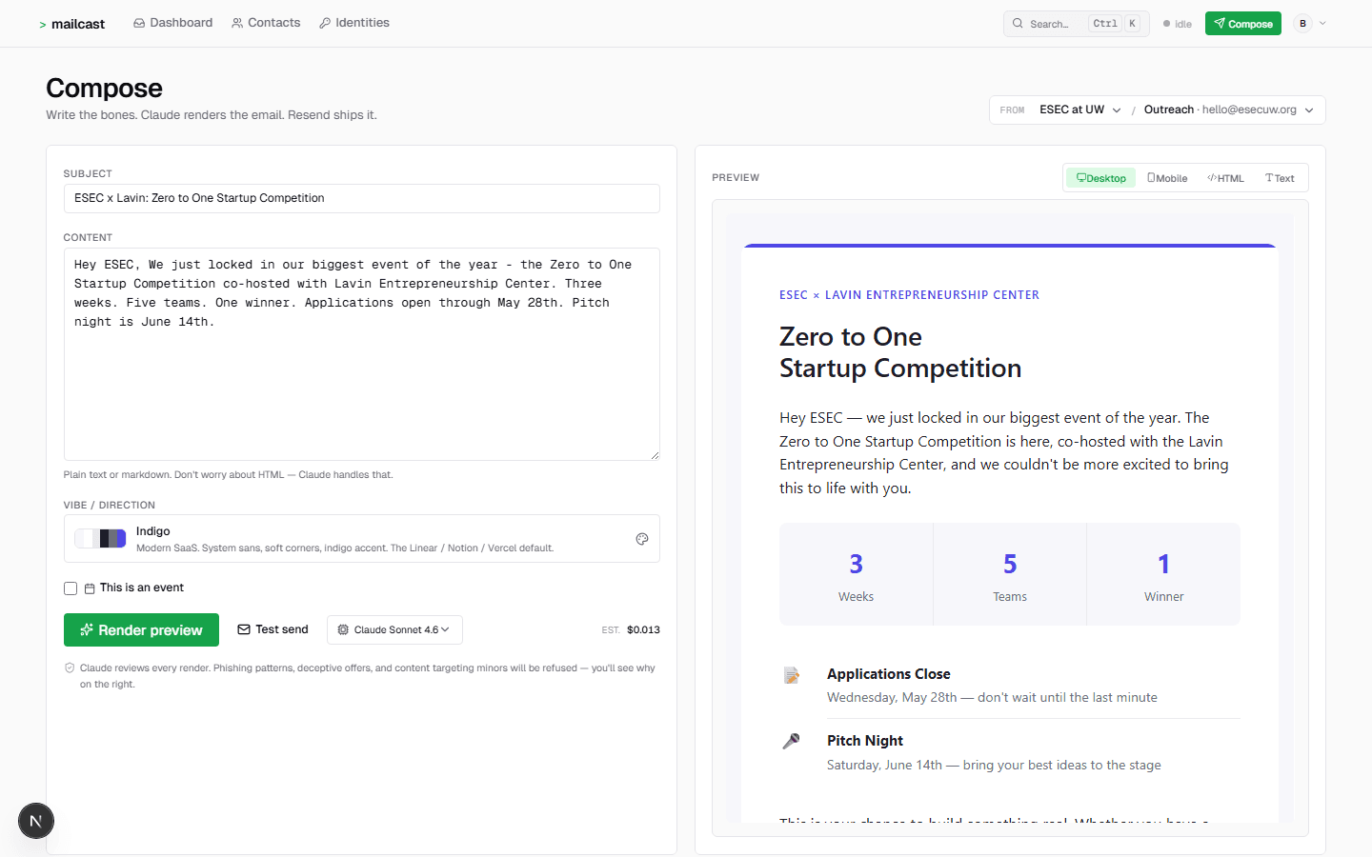
Task: Open the Dashboard page
Action: (x=173, y=23)
